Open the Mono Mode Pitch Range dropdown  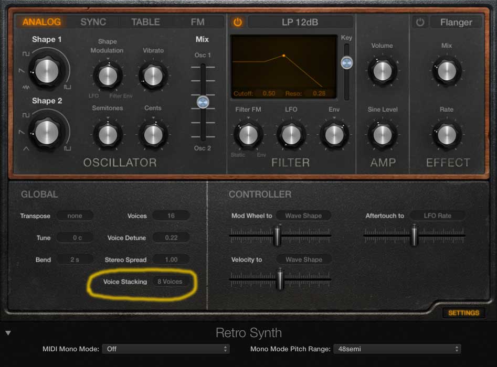[x=397, y=349]
